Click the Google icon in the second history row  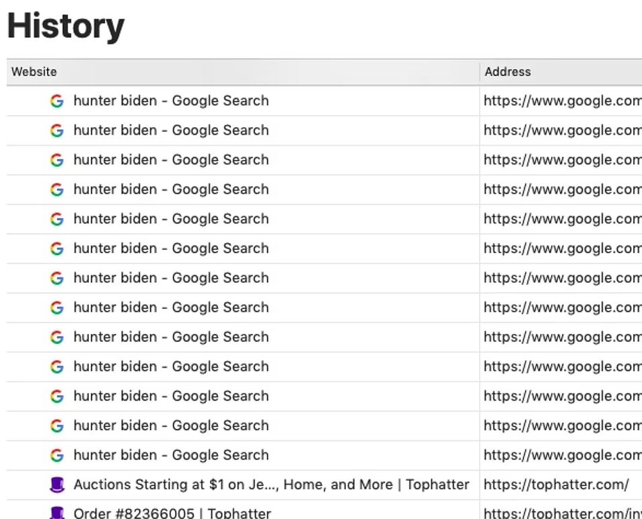(x=57, y=131)
